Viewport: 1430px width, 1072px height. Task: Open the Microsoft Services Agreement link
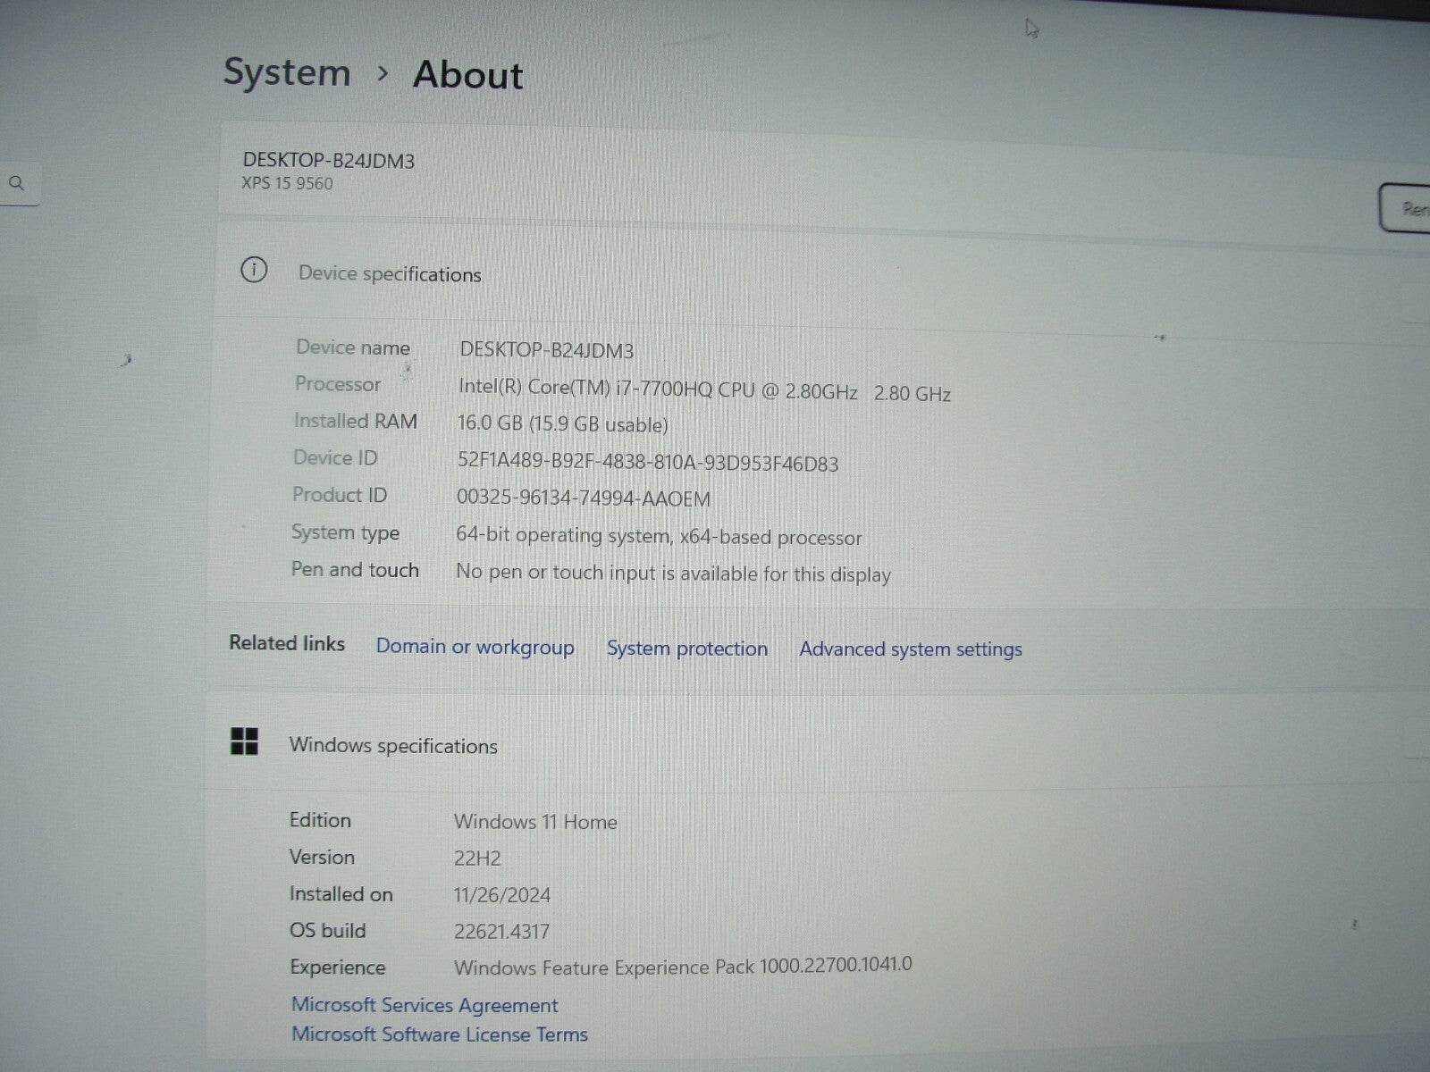(425, 1004)
